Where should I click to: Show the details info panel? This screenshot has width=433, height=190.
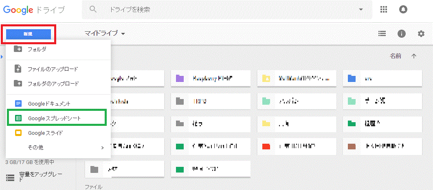pos(401,34)
